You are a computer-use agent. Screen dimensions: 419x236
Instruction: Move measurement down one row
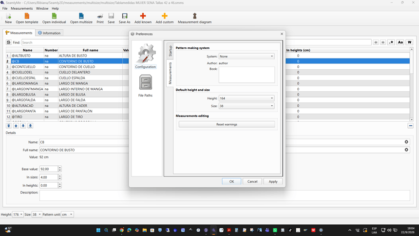pos(23,126)
